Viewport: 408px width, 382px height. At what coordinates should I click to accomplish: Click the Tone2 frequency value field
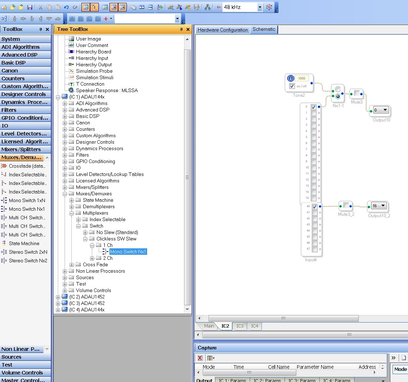[x=302, y=78]
